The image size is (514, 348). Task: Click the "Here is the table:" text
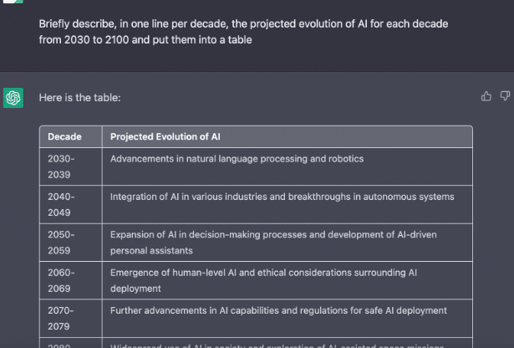tap(79, 98)
